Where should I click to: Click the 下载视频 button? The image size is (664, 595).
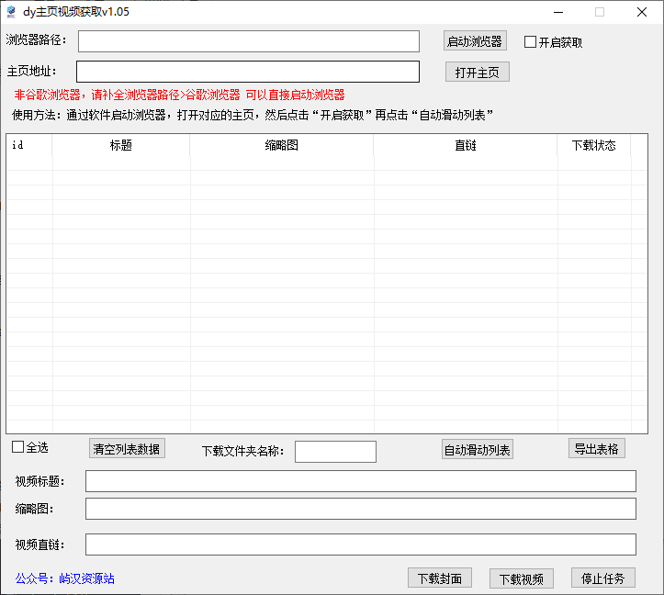click(522, 578)
